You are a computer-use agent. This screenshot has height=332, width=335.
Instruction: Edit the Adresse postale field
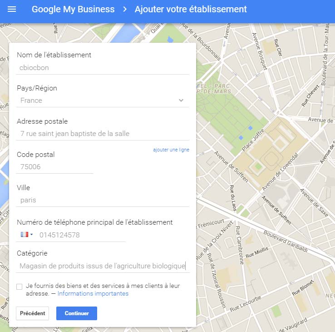coord(103,134)
